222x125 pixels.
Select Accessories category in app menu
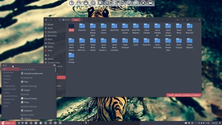11,73
